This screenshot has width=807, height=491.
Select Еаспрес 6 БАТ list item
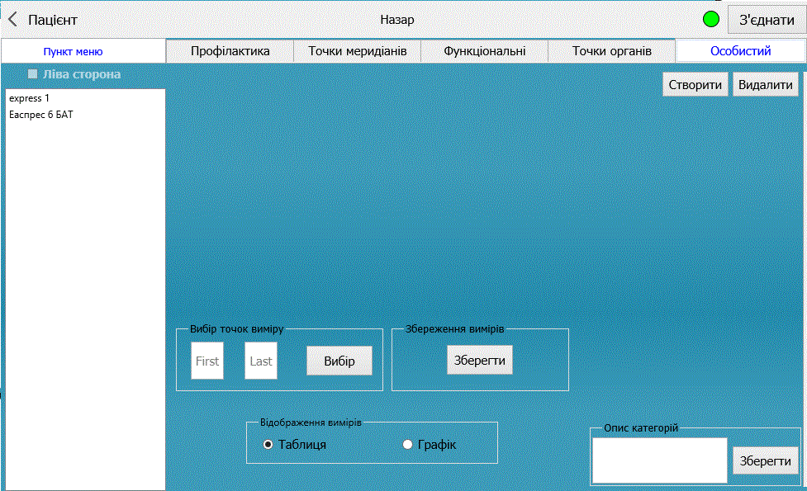coord(41,115)
